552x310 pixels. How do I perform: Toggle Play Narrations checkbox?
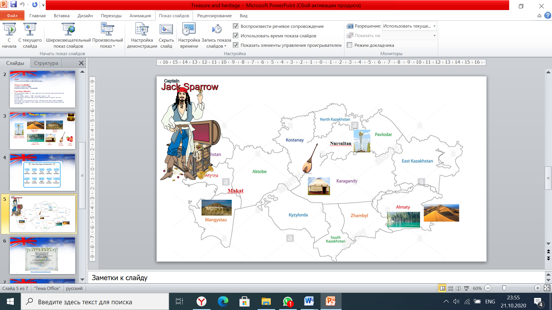pyautogui.click(x=236, y=26)
